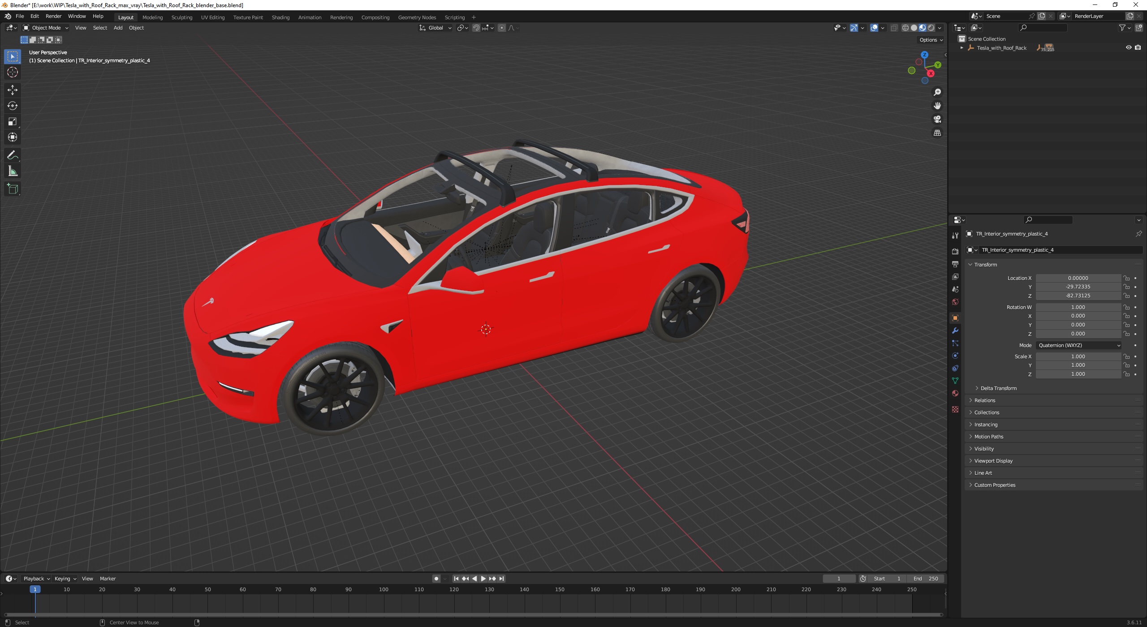Toggle the Location X lock
The height and width of the screenshot is (627, 1147).
pos(1126,278)
